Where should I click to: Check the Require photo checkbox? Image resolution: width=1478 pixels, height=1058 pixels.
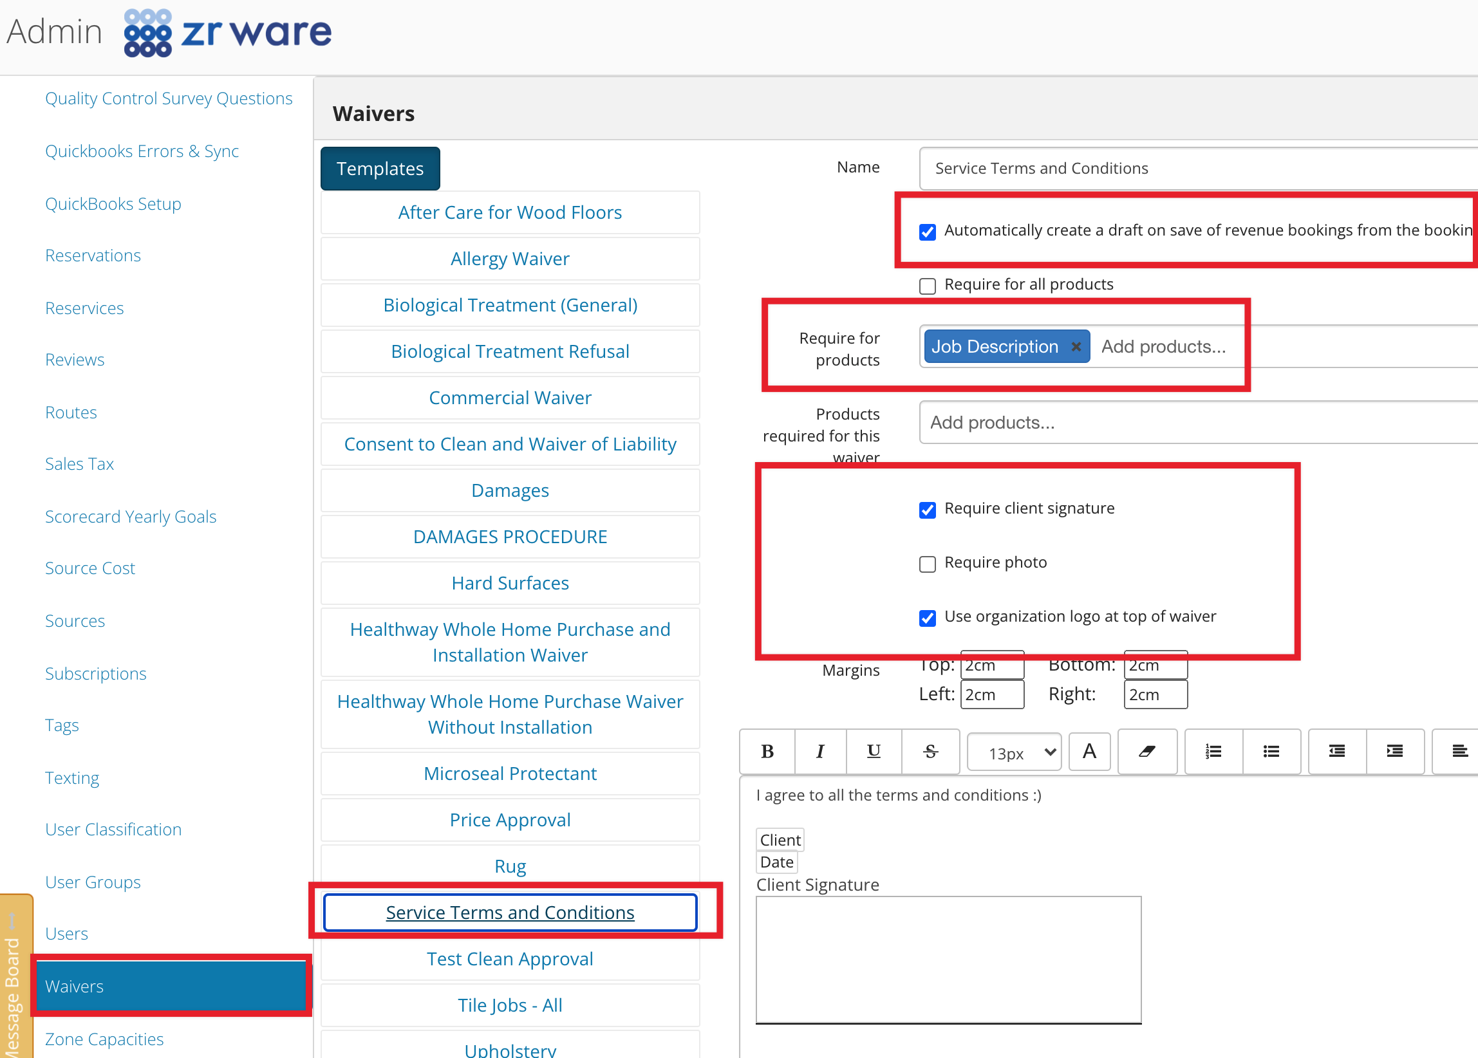click(x=928, y=564)
